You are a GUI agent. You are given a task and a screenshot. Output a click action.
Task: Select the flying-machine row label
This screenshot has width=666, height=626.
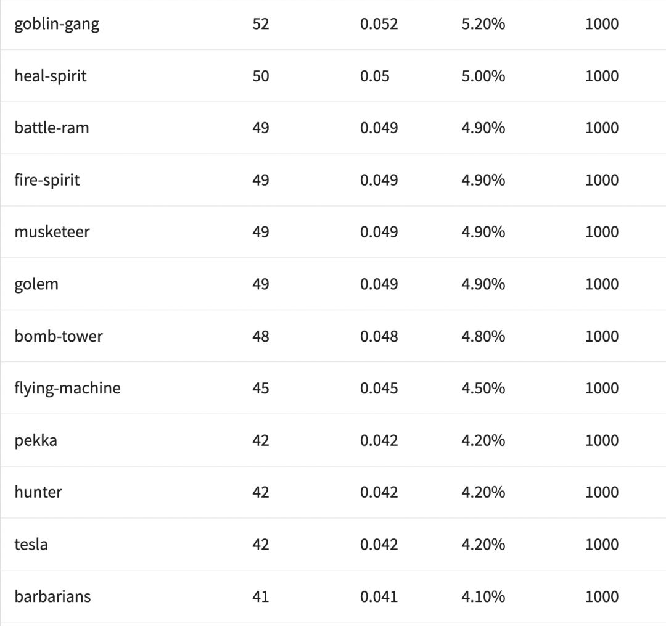pyautogui.click(x=67, y=388)
